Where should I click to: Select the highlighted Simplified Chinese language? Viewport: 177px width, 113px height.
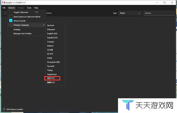[52, 78]
